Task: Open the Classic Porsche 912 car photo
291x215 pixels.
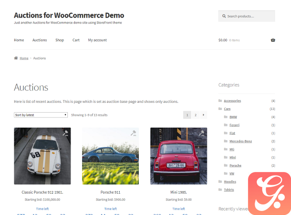Action: coord(42,156)
